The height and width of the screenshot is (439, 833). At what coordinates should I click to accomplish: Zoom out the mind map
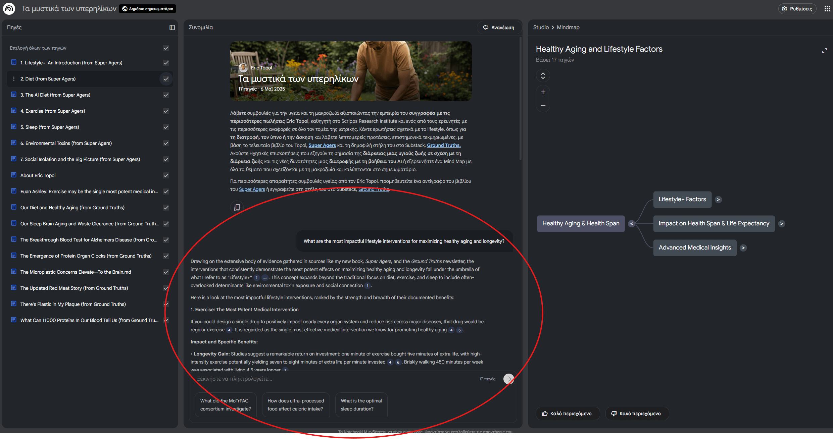point(543,105)
